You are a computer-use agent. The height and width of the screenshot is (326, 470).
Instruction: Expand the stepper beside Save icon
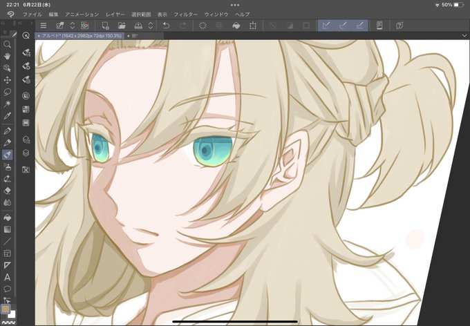pos(151,26)
